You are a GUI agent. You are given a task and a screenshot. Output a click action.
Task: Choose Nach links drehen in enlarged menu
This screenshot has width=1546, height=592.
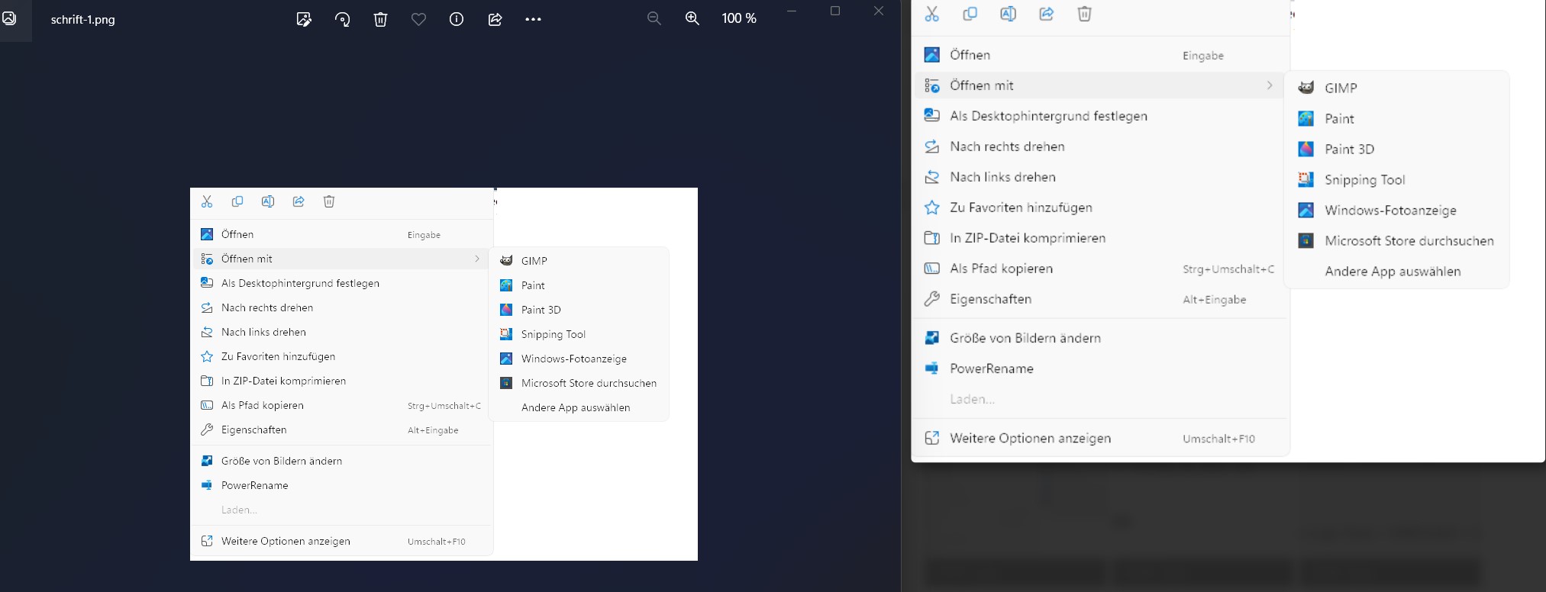point(1100,177)
